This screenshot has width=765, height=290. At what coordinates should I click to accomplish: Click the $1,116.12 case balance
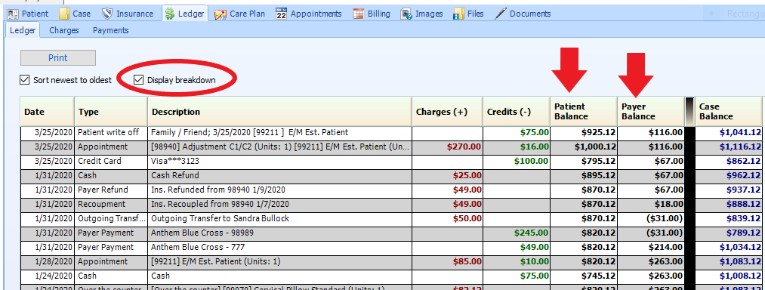click(x=740, y=147)
